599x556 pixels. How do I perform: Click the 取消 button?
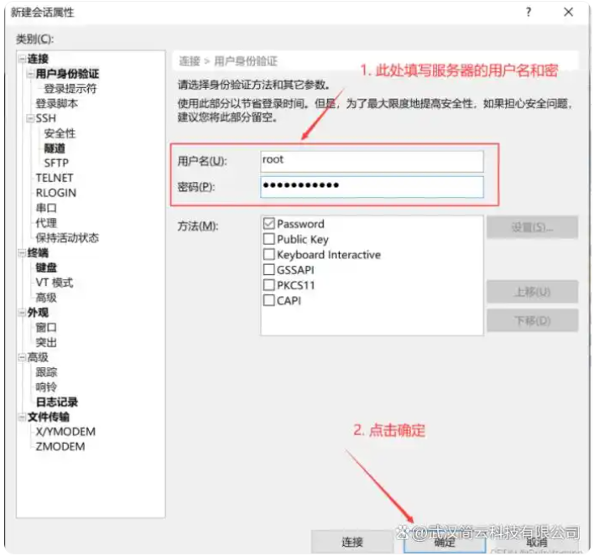click(x=536, y=543)
